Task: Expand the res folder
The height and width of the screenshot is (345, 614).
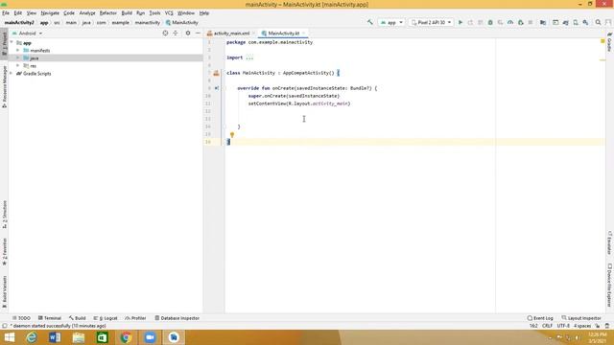Action: tap(18, 66)
